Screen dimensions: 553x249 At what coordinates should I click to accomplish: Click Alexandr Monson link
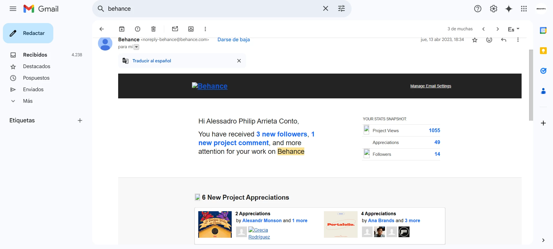[262, 220]
